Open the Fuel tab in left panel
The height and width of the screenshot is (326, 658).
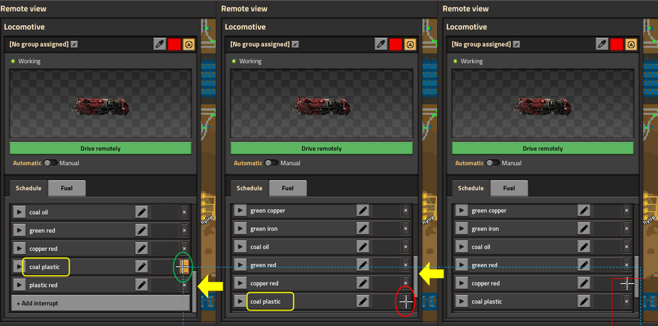pos(67,188)
